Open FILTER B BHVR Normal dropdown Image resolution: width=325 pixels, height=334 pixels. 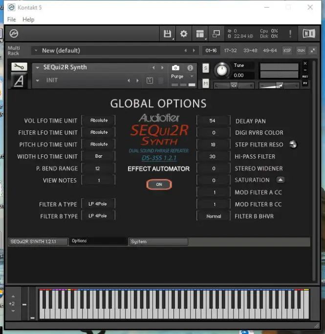tap(214, 216)
